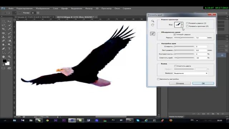The width and height of the screenshot is (229, 129).
Task: Select the Eyedropper tool
Action: point(9,29)
